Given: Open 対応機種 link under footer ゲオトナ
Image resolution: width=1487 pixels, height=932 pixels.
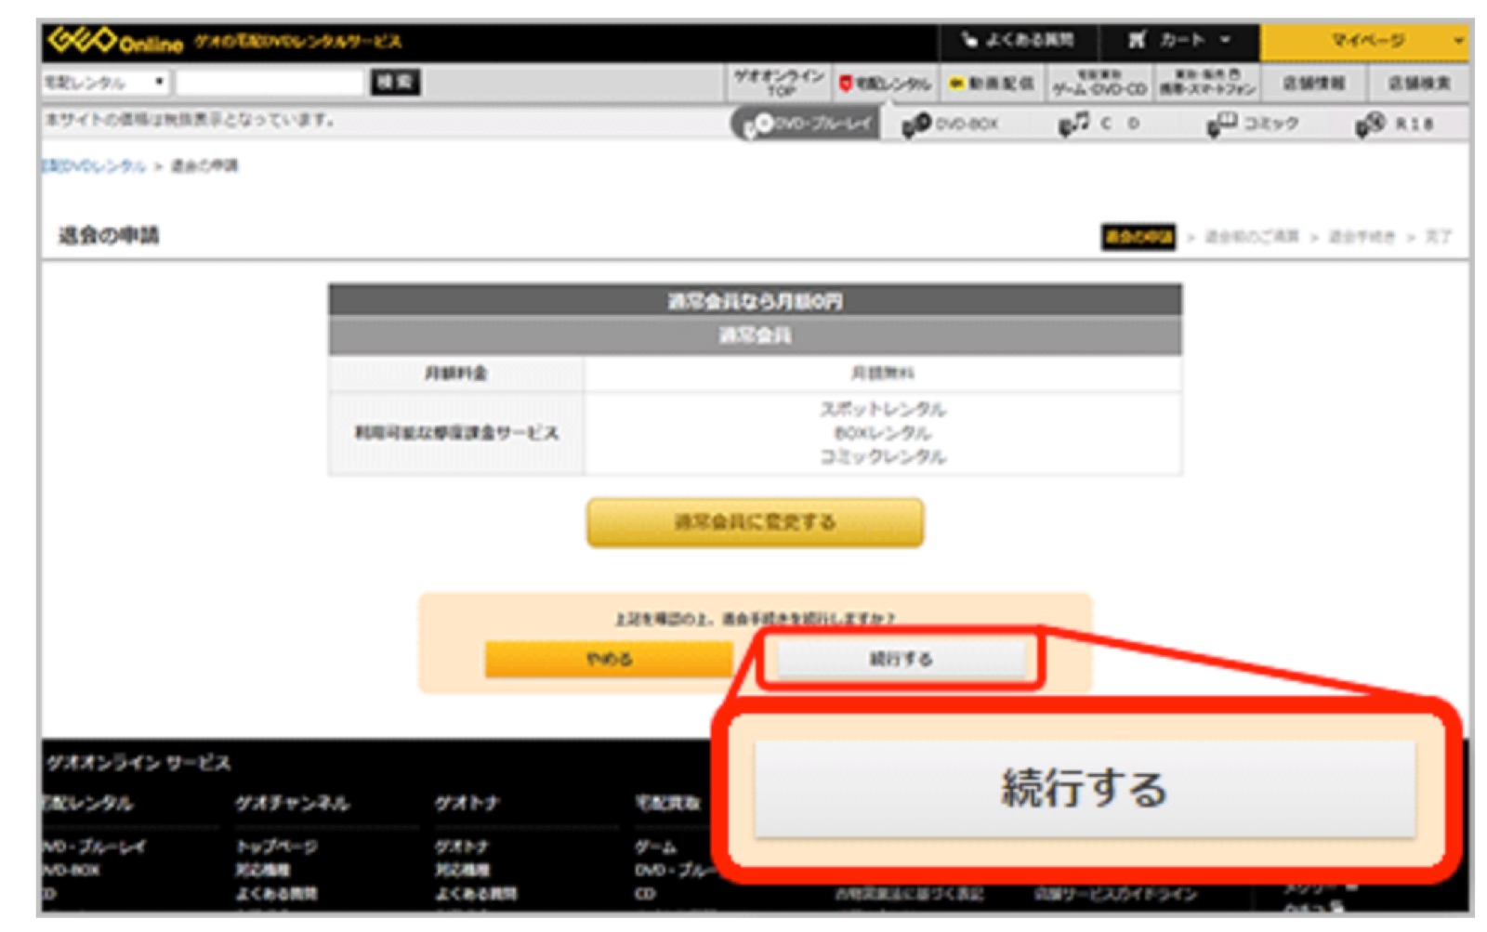Looking at the screenshot, I should [x=462, y=871].
